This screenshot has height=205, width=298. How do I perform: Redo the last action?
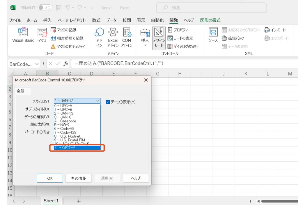click(x=80, y=8)
